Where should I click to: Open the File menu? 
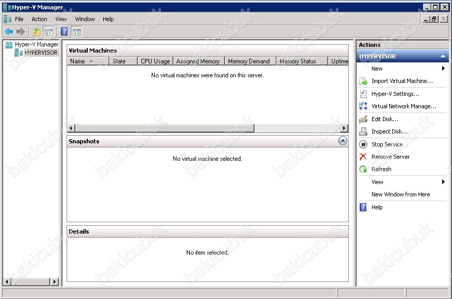[19, 19]
